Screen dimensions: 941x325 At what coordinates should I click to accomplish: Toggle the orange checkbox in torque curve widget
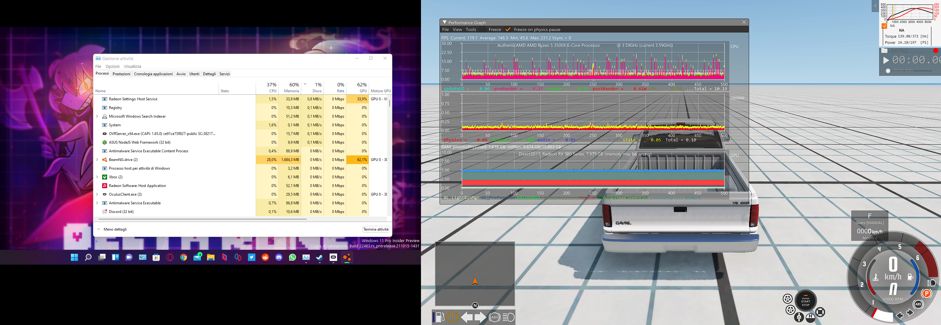[884, 26]
